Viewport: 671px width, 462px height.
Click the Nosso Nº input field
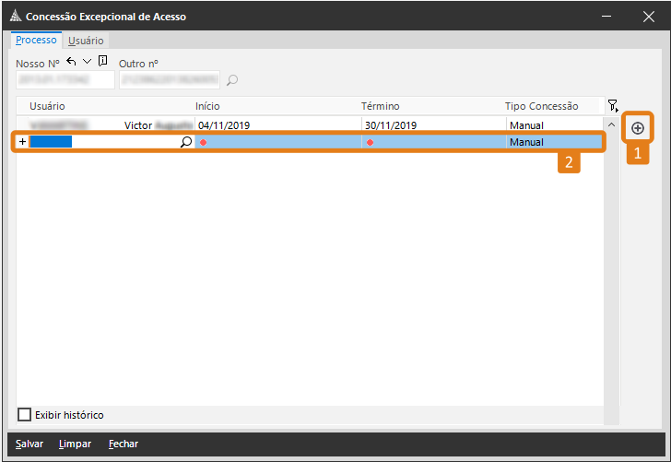(65, 80)
